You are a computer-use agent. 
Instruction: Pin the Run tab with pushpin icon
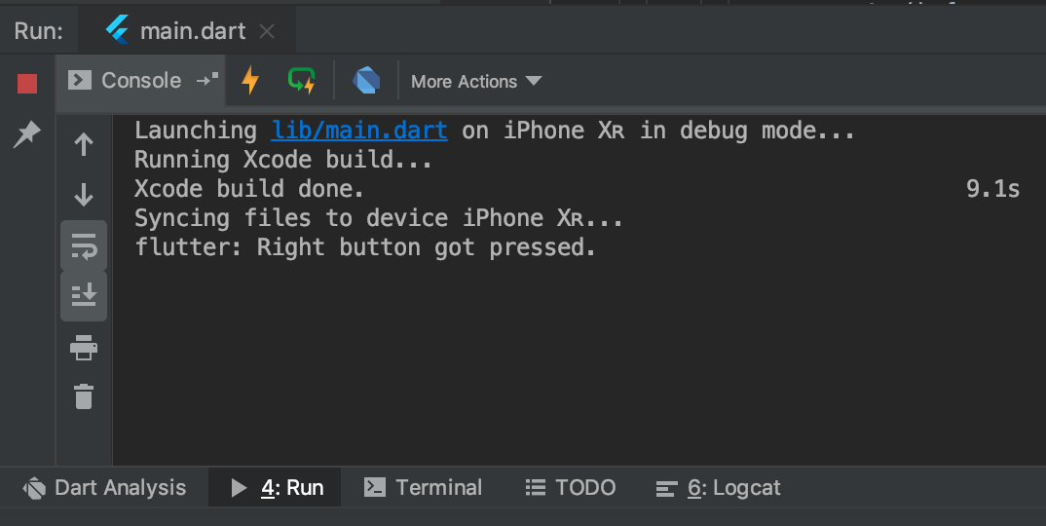click(x=27, y=134)
